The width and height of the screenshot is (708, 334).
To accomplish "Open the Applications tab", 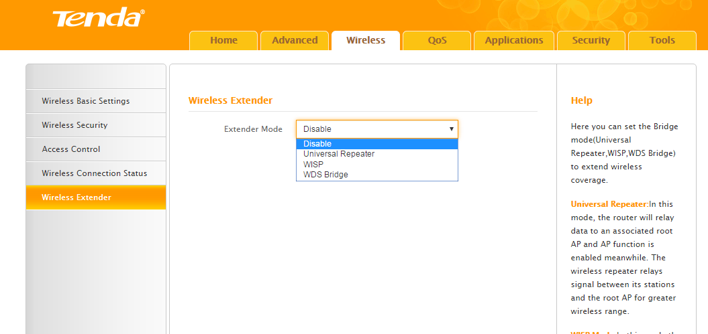I will [x=514, y=40].
